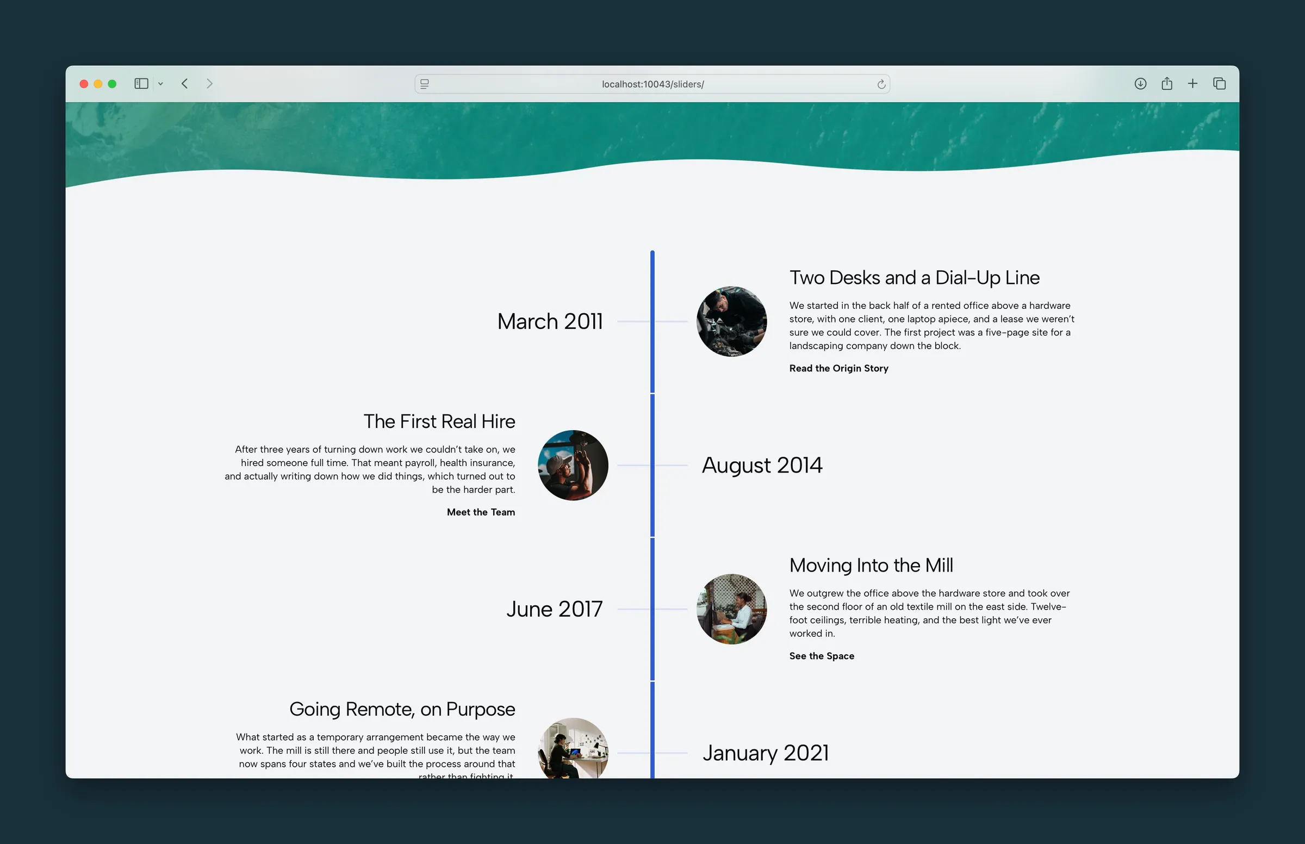Image resolution: width=1305 pixels, height=844 pixels.
Task: Show the tab overview icon
Action: (1220, 83)
